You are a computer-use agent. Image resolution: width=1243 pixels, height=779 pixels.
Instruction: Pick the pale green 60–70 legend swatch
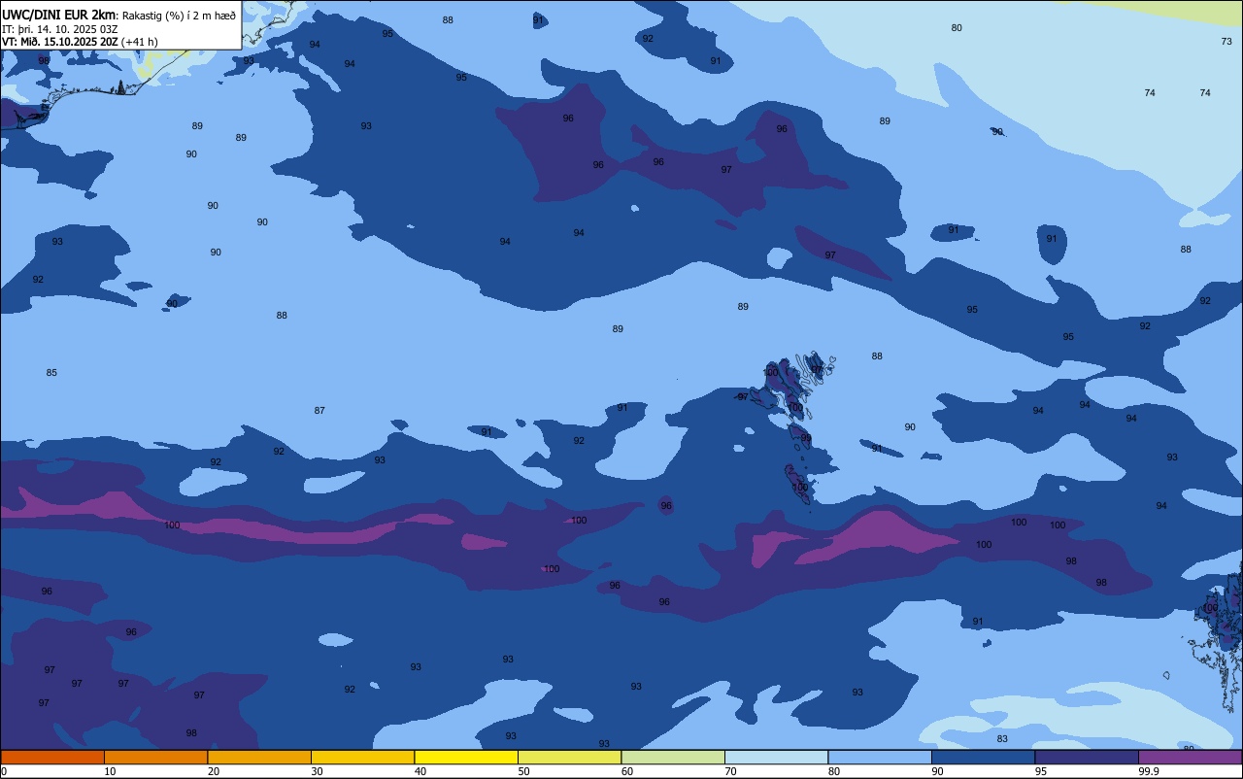(673, 757)
